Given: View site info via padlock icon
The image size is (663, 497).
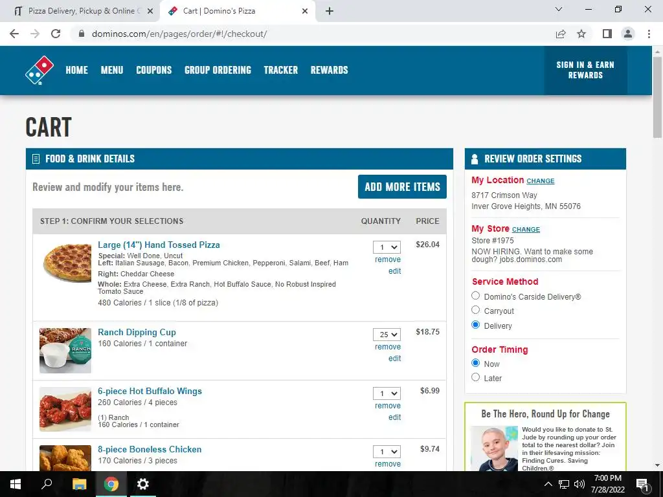Looking at the screenshot, I should point(82,34).
